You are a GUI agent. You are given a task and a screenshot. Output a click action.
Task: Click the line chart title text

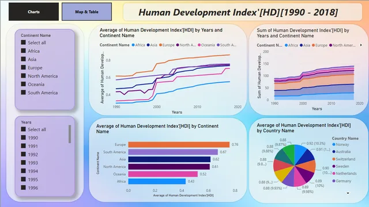click(x=161, y=33)
